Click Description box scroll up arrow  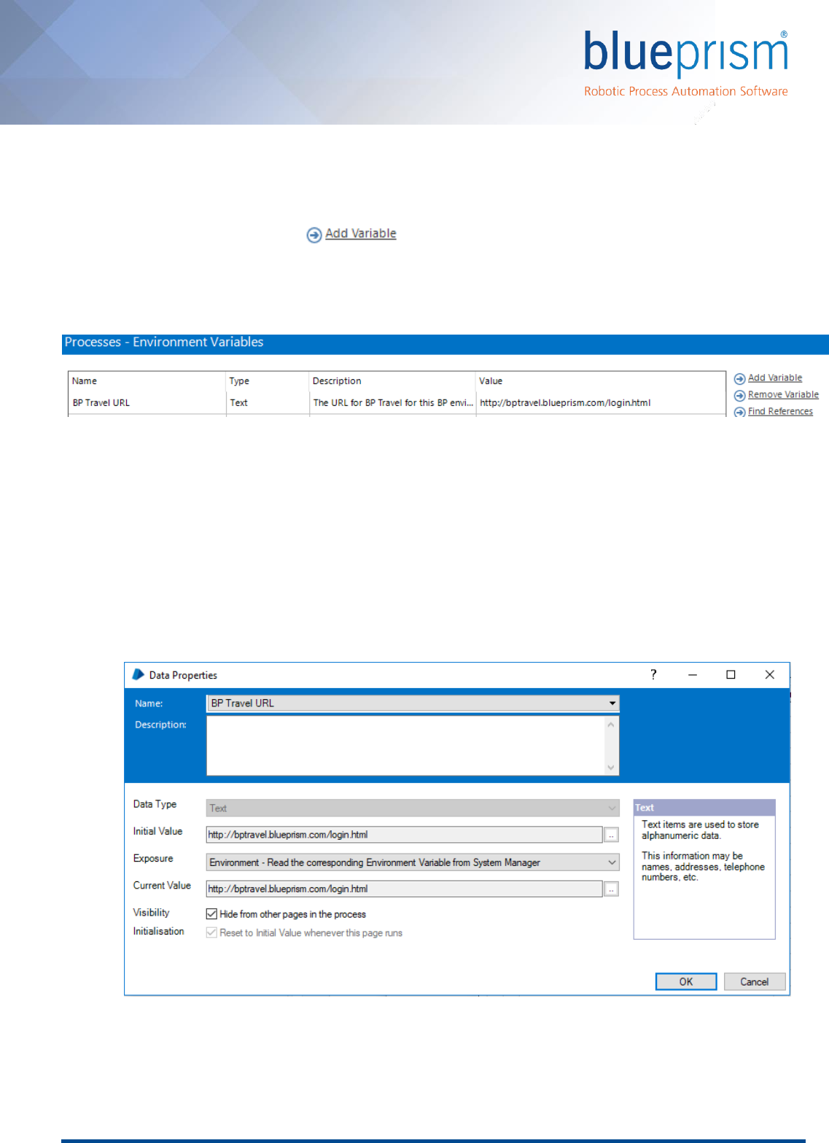point(611,725)
